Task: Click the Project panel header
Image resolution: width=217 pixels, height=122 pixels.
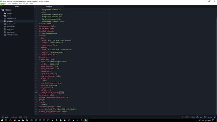Action: 17,7
